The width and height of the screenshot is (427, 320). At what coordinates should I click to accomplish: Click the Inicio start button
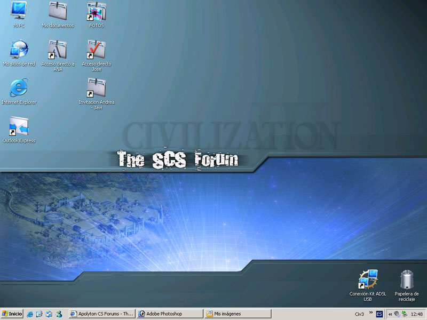(12, 314)
